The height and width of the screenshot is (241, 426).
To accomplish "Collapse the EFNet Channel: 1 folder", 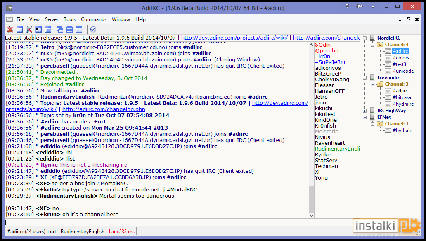I will pyautogui.click(x=372, y=124).
